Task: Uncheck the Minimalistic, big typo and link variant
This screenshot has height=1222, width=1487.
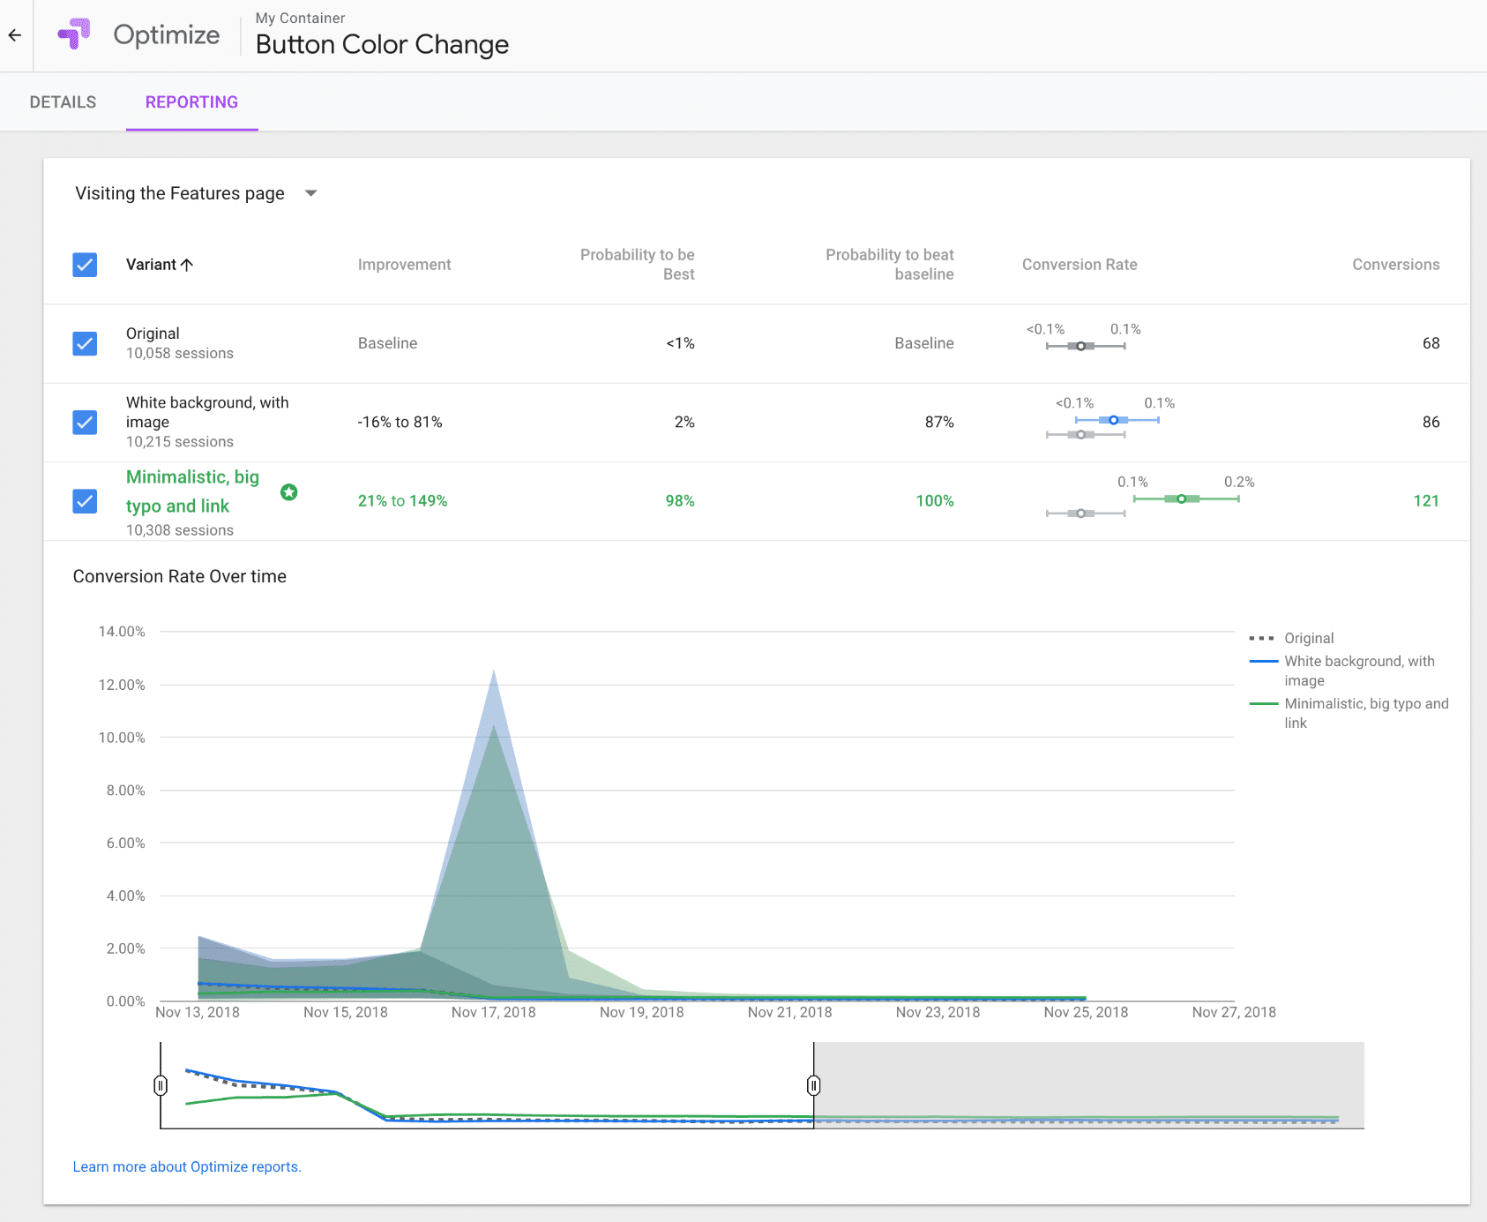Action: 85,500
